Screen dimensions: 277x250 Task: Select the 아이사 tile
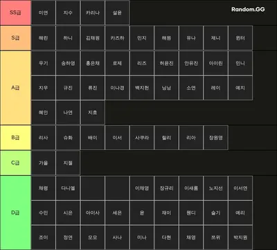click(x=93, y=213)
